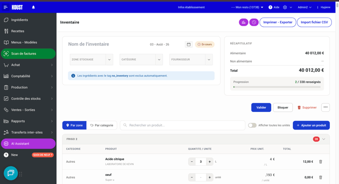339x184 pixels.
Task: Click the Rapports sidebar icon
Action: coord(6,121)
